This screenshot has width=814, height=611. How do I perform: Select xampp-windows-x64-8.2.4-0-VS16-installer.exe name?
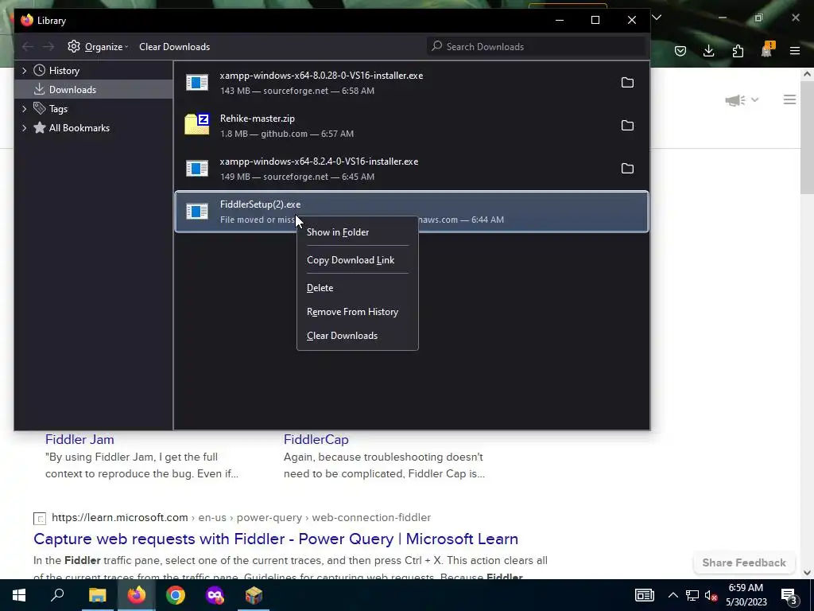click(x=319, y=162)
